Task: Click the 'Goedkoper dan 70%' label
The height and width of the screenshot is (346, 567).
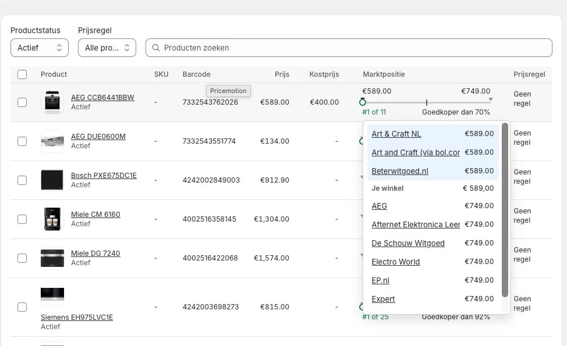Action: coord(456,112)
